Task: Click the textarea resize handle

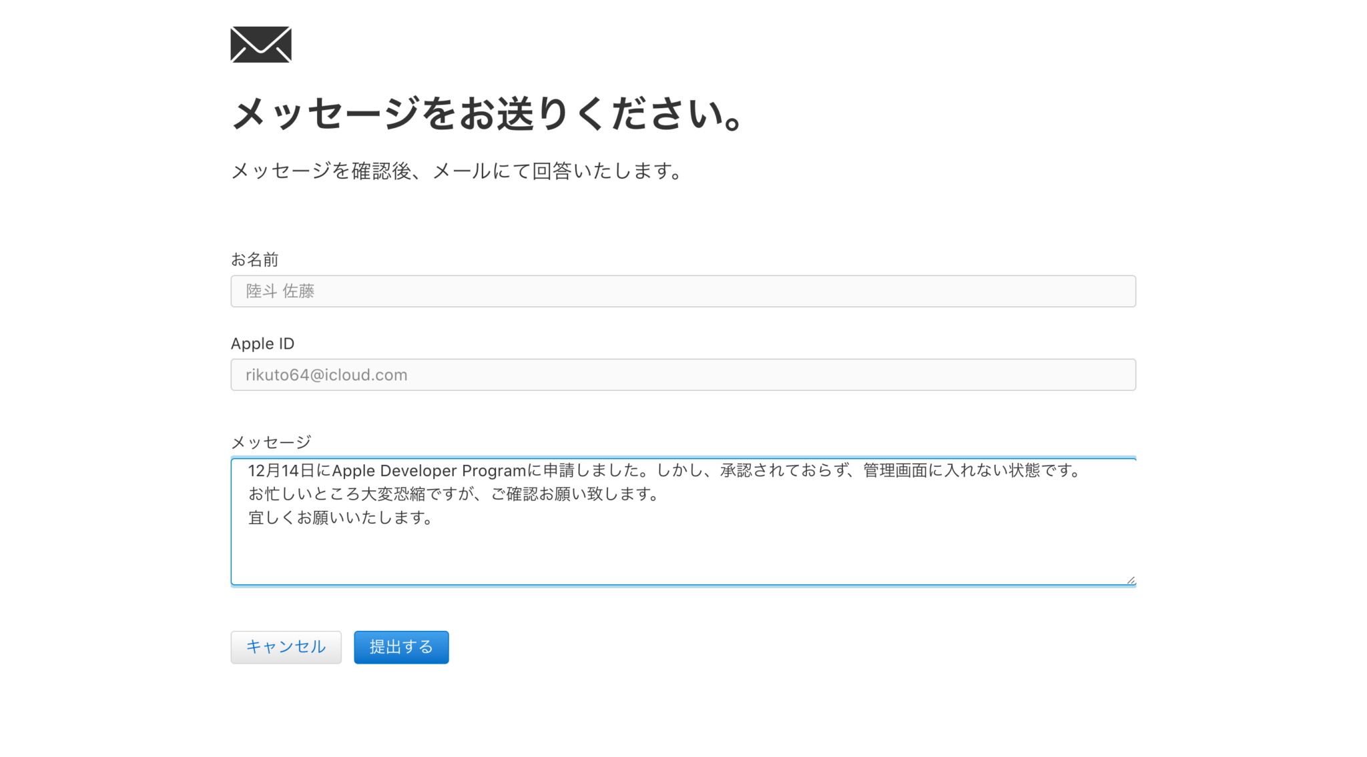Action: (1129, 579)
